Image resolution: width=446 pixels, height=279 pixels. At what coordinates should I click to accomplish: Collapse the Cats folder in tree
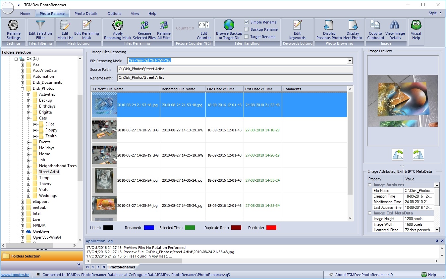[29, 118]
